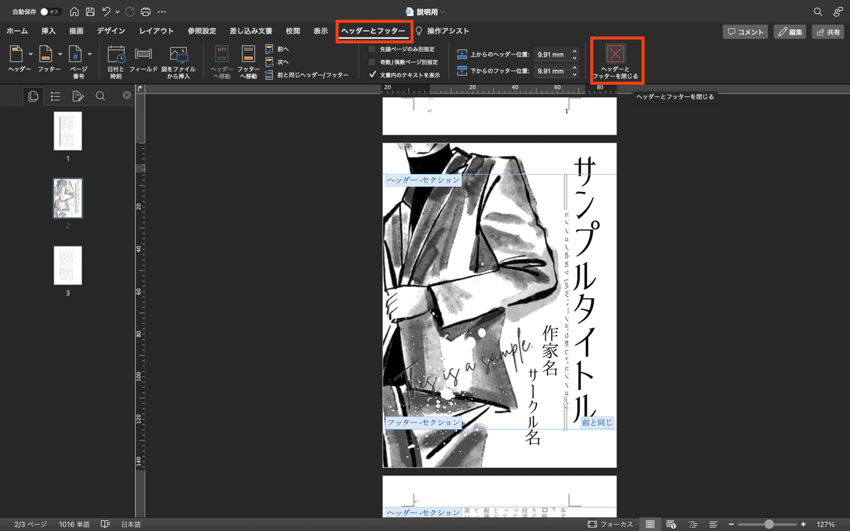Viewport: 850px width, 531px height.
Task: Click the Save floppy disk icon
Action: point(90,12)
